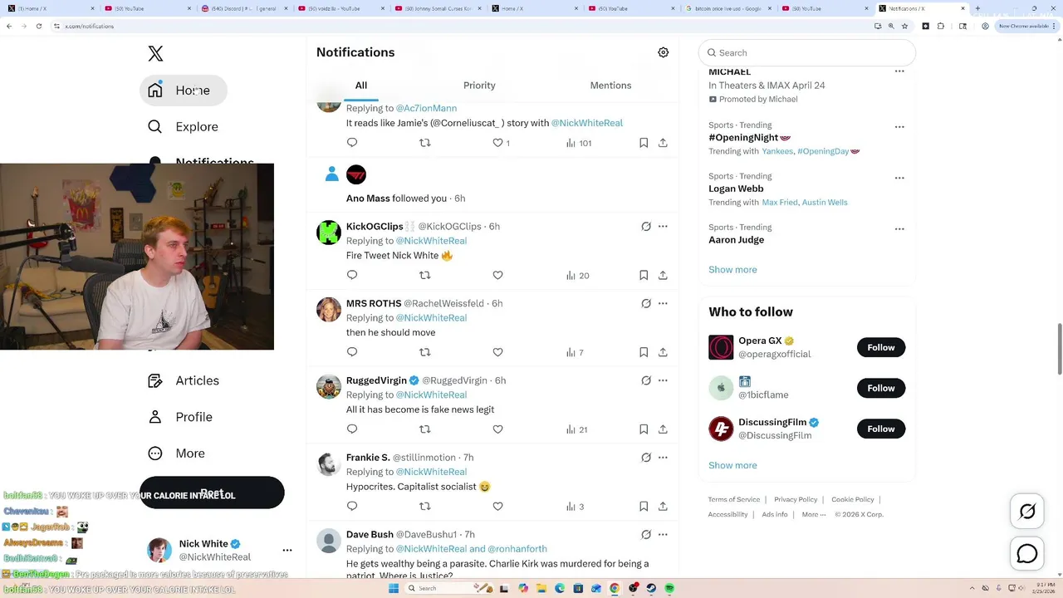This screenshot has height=598, width=1063.
Task: Open Home in the left sidebar
Action: point(184,90)
